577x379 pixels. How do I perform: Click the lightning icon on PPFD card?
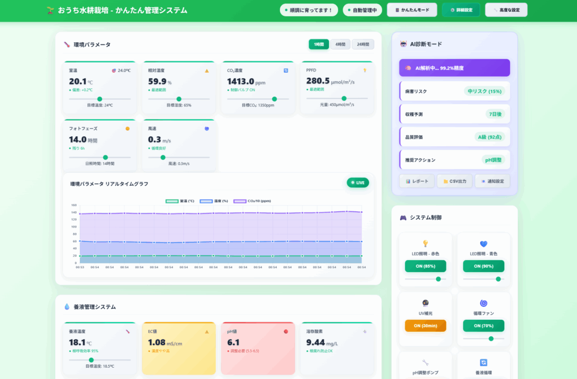click(x=365, y=70)
